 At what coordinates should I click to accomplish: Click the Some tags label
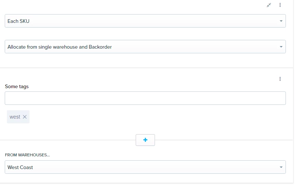(x=17, y=86)
